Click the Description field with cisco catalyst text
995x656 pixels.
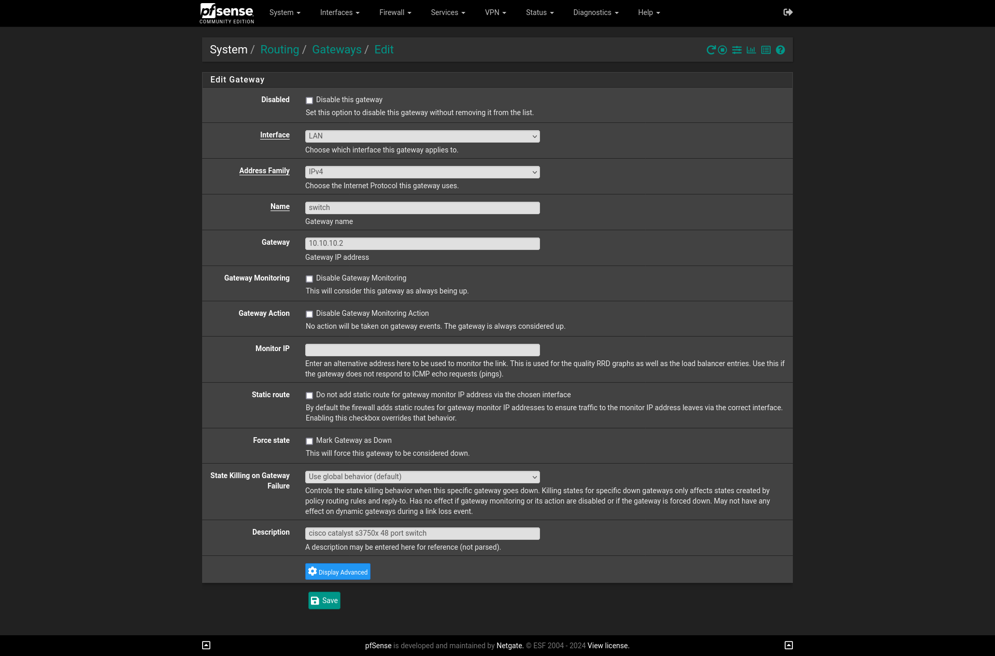pyautogui.click(x=422, y=534)
